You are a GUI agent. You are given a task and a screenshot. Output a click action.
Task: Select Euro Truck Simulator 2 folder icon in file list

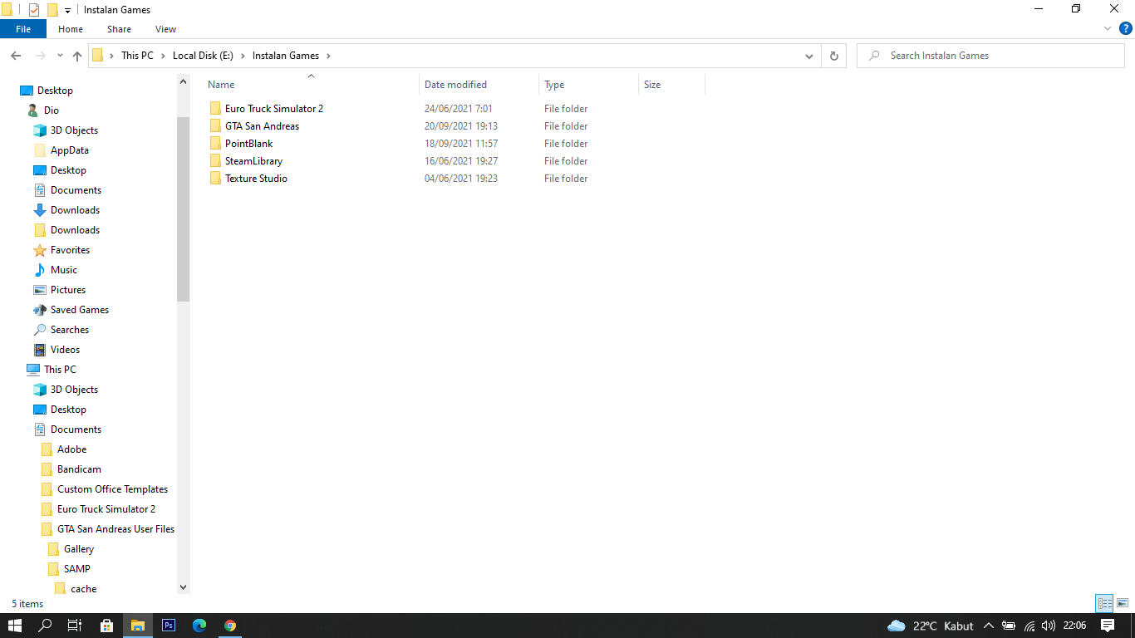215,109
